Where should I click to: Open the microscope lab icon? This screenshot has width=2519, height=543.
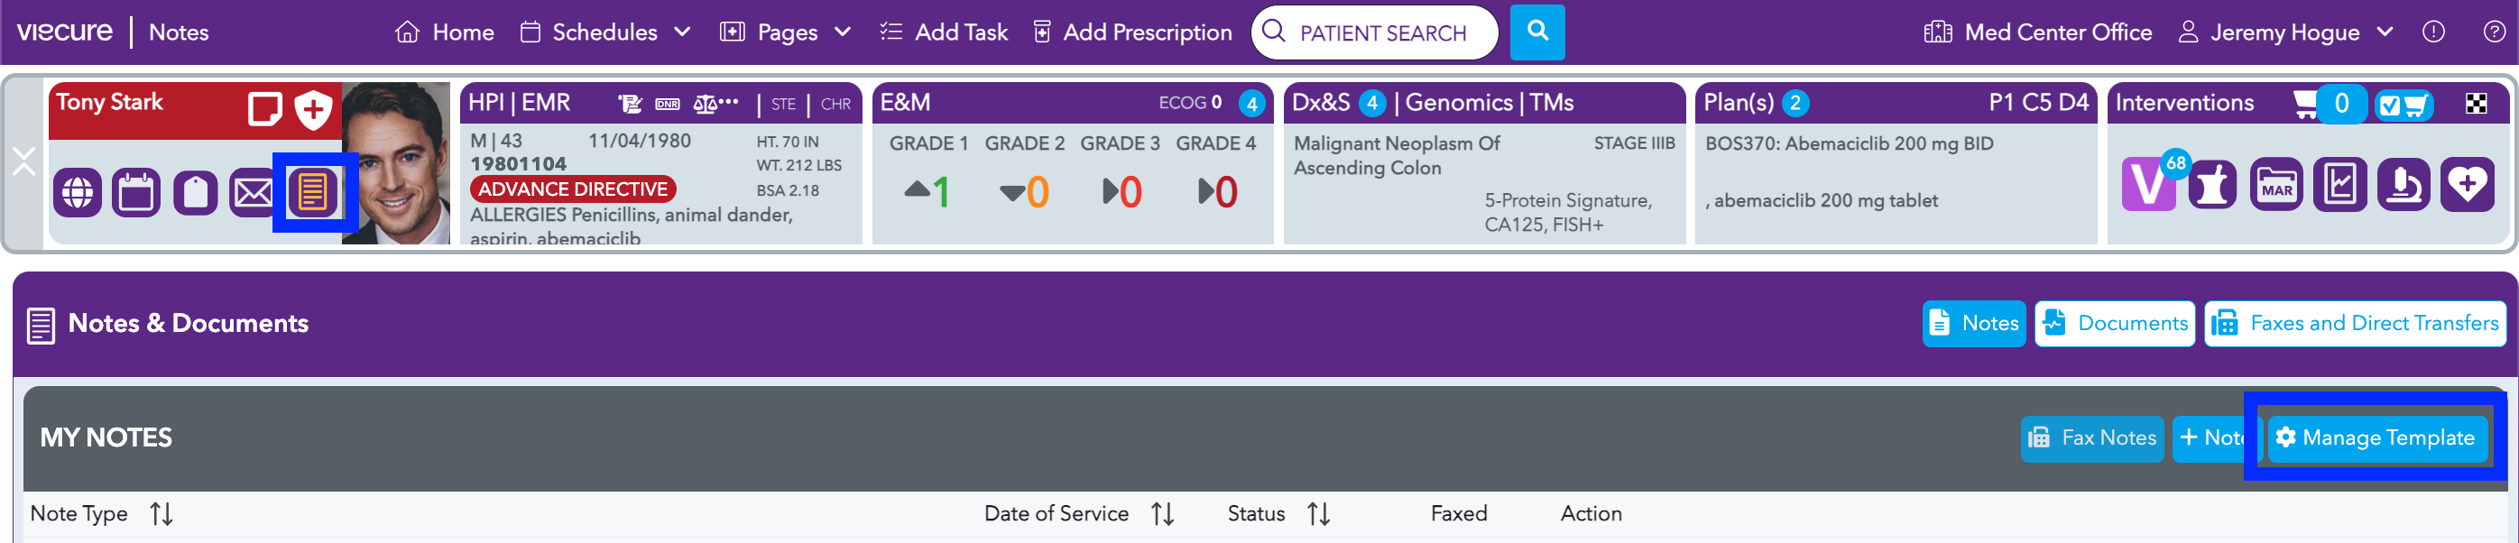click(2404, 184)
